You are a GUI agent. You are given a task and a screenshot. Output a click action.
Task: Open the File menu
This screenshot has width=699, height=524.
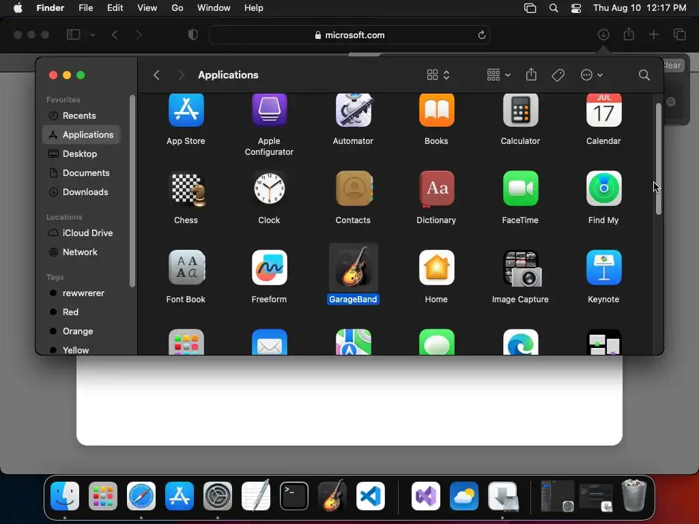(x=85, y=8)
